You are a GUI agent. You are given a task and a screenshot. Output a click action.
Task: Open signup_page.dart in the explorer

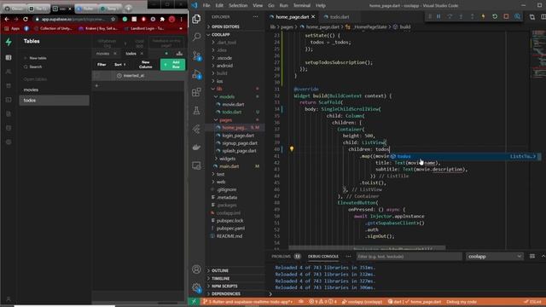point(240,143)
